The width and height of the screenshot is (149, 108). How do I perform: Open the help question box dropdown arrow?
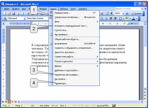(142, 9)
